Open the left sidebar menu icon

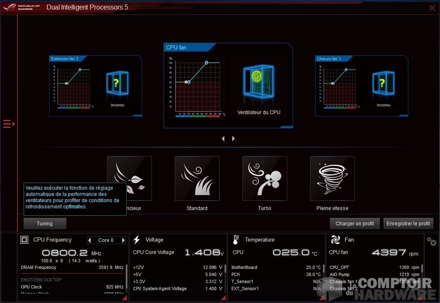[x=9, y=124]
